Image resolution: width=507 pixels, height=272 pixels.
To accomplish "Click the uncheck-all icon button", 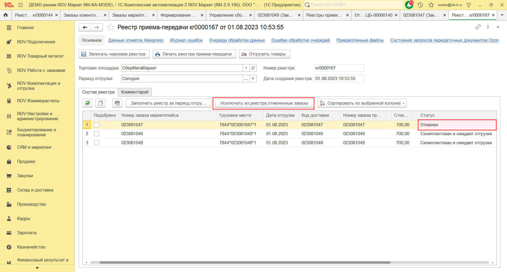I will [x=100, y=103].
